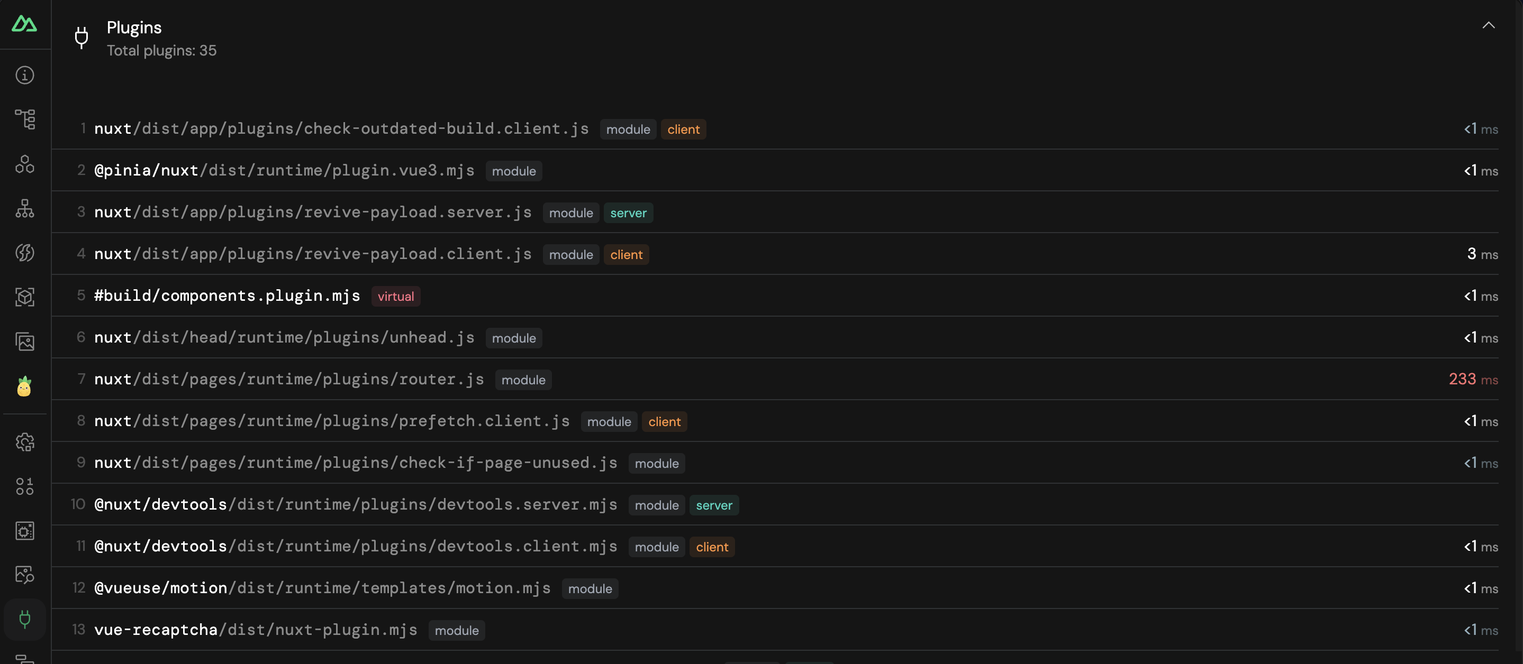
Task: Click the module badge on @pinia/nuxt row
Action: pyautogui.click(x=514, y=171)
